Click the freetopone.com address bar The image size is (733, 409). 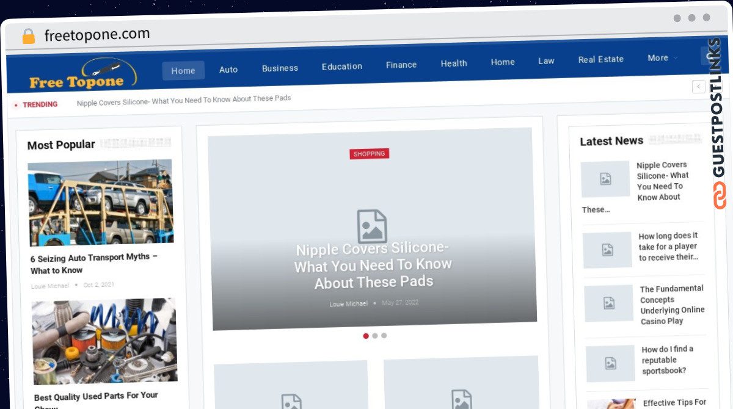coord(97,34)
